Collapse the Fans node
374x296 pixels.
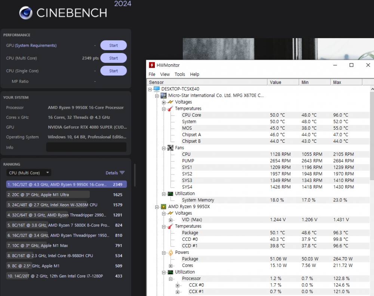pyautogui.click(x=164, y=148)
